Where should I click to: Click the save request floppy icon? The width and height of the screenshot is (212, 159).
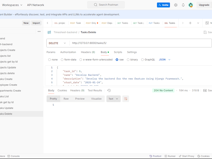point(205,32)
